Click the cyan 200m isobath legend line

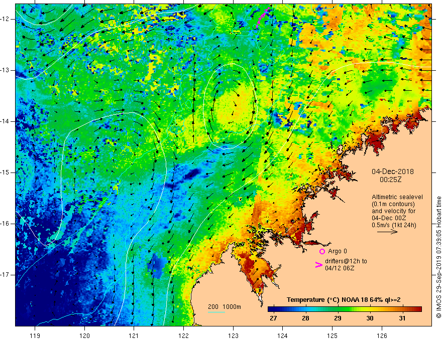(x=216, y=312)
